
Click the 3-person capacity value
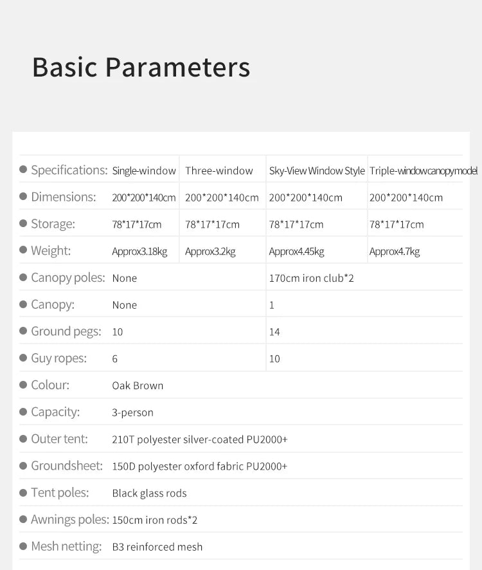(132, 412)
